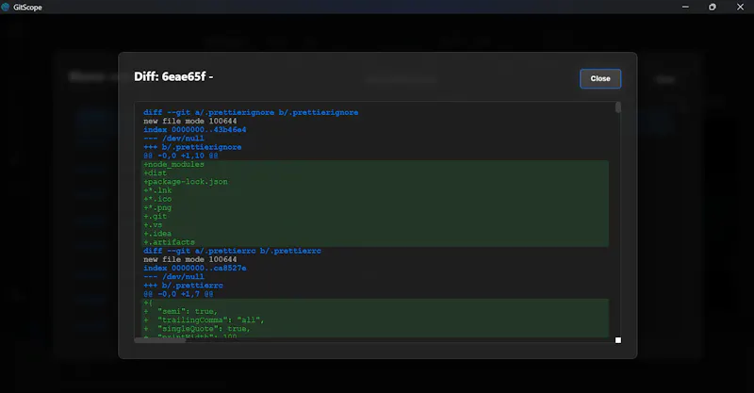Click the '@@ -0,0 +1,7 @@' hunk header
This screenshot has height=393, width=754.
(x=178, y=294)
